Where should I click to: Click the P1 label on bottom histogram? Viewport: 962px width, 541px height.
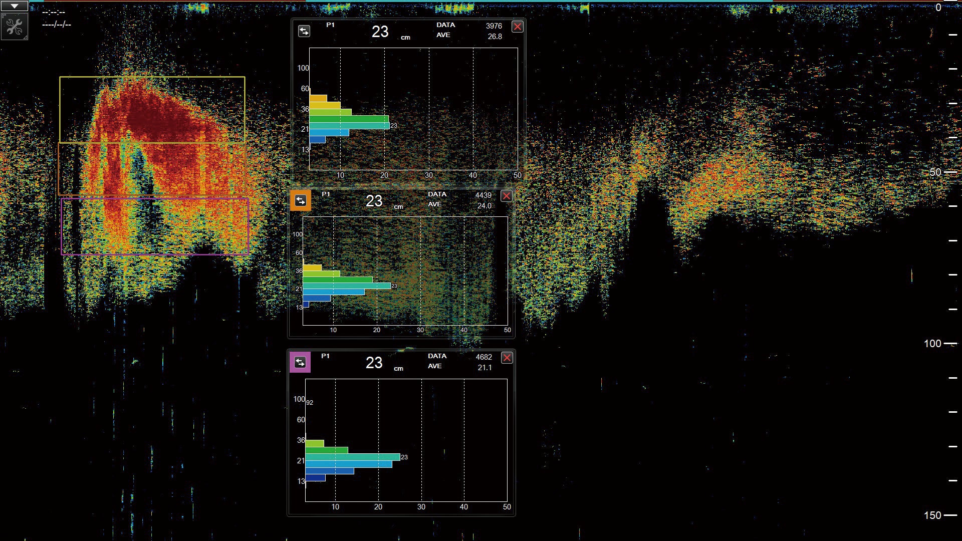click(x=325, y=356)
